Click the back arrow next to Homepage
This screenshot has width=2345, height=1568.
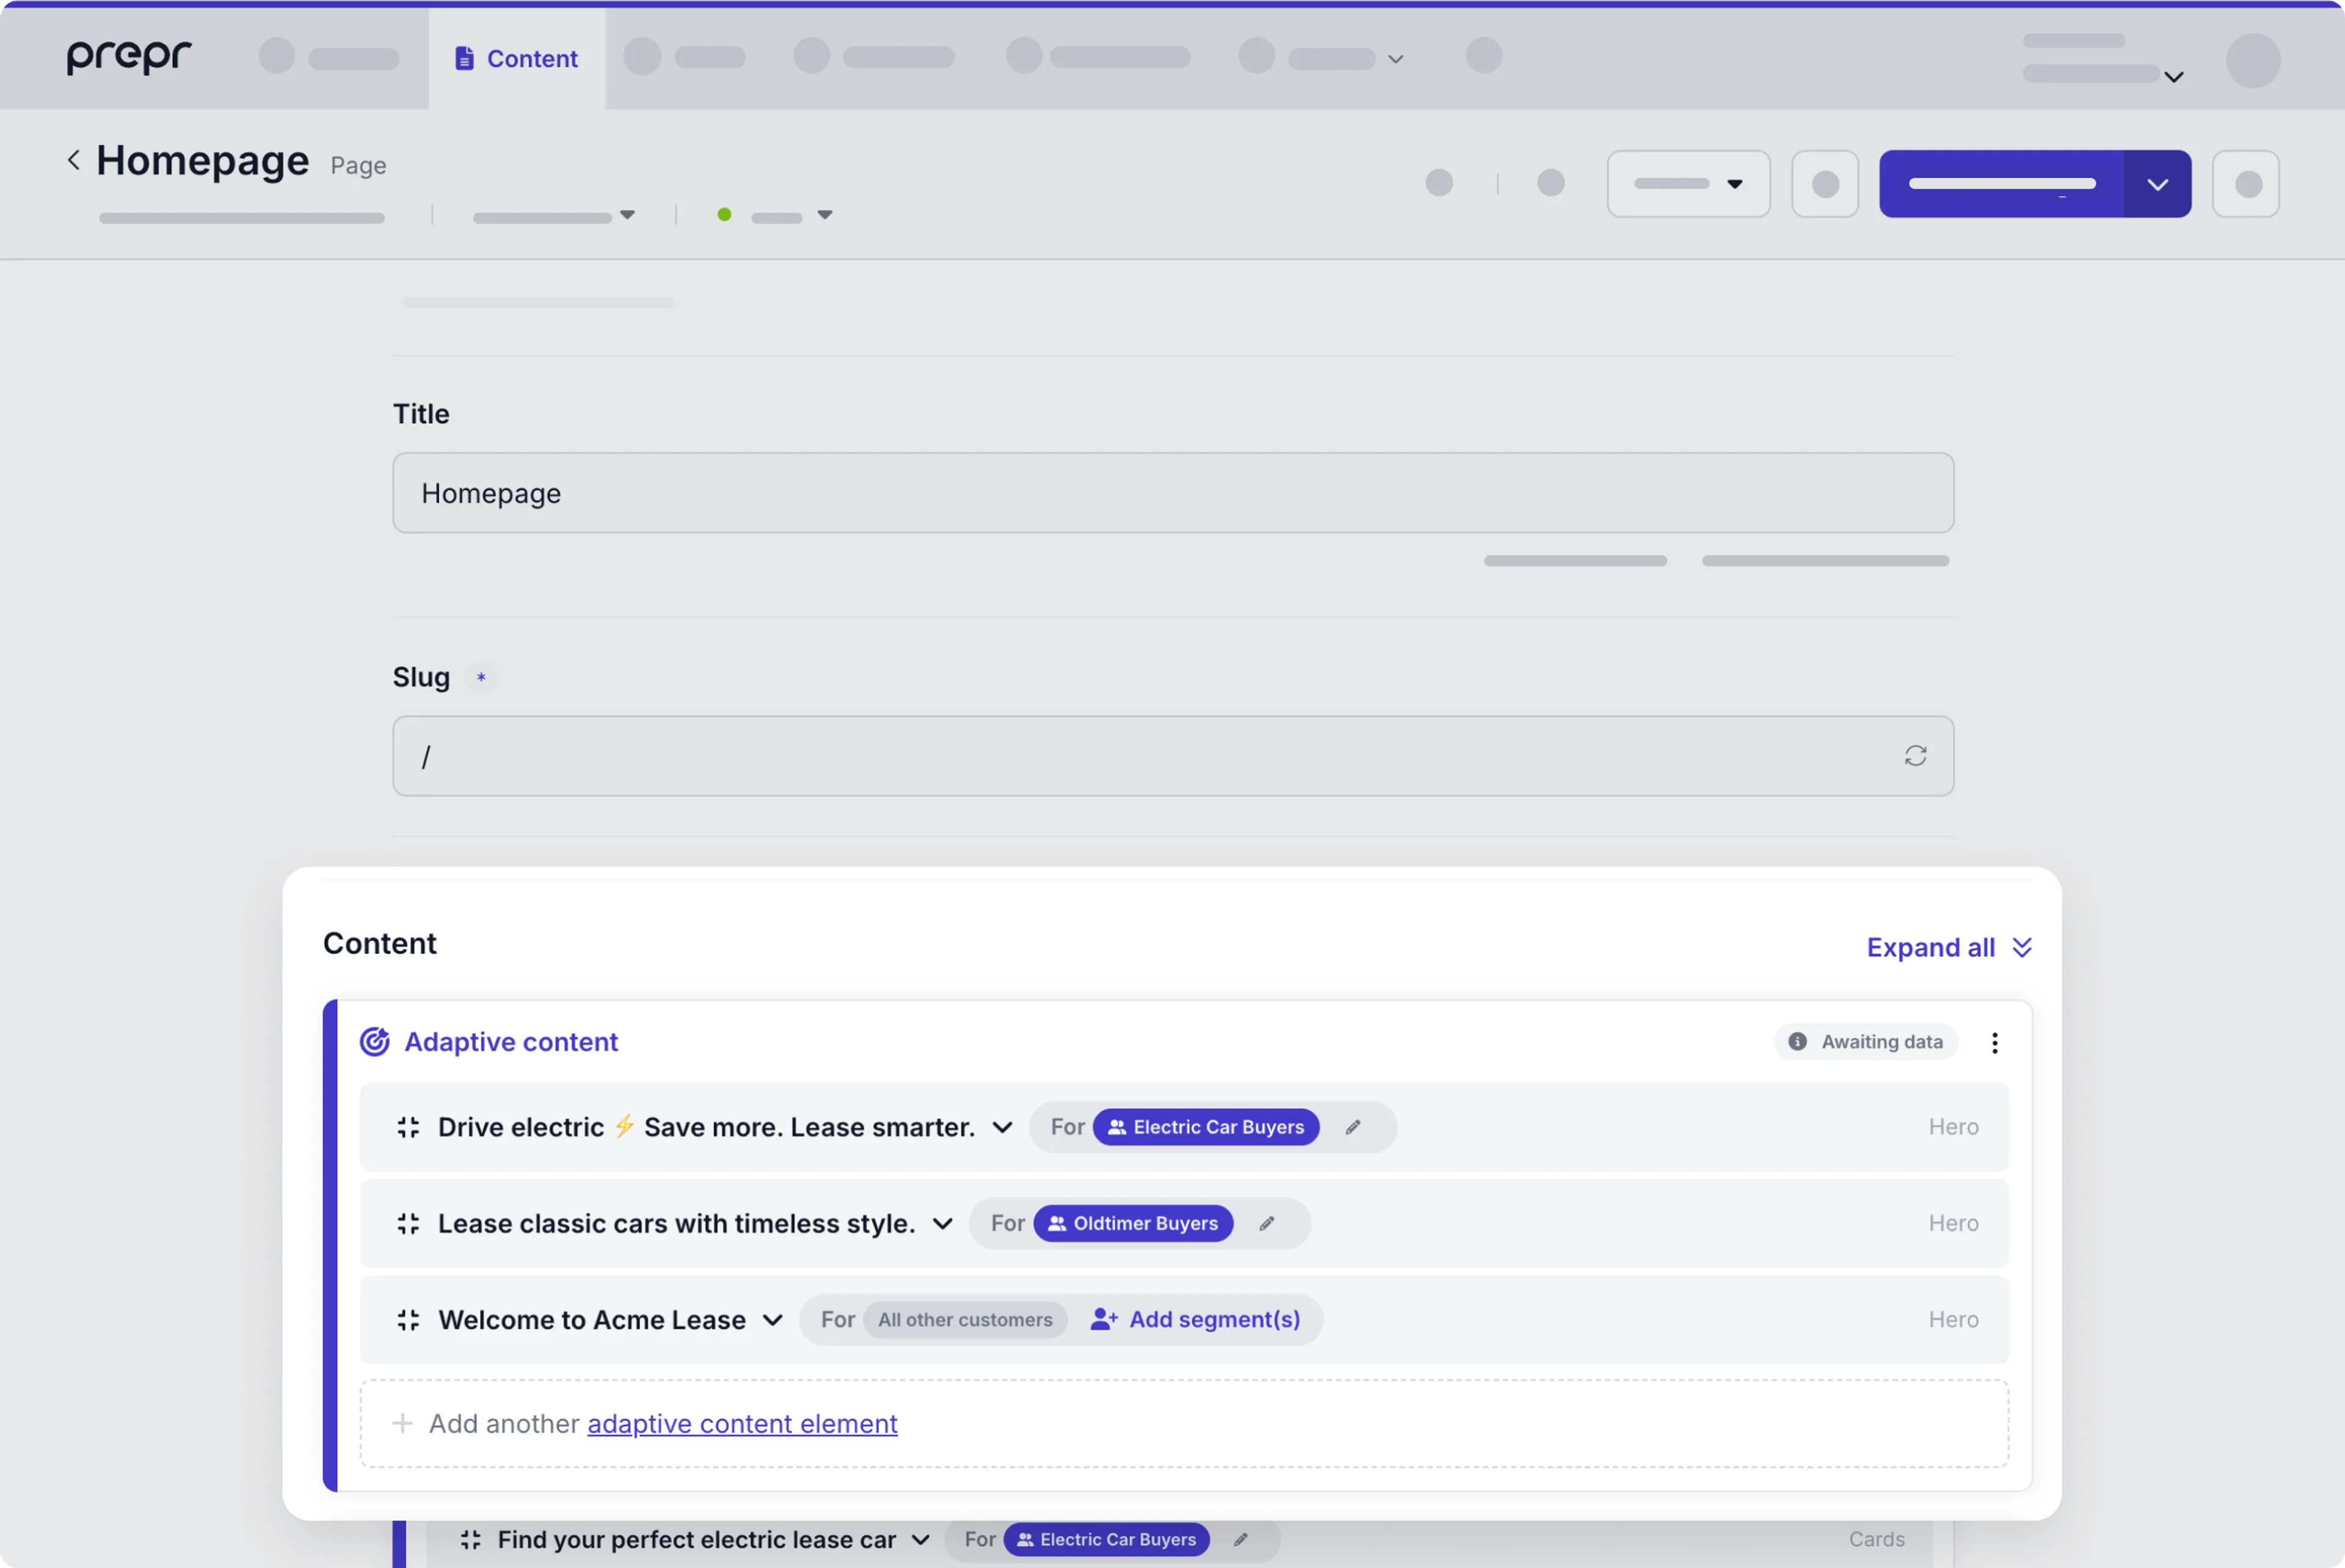click(x=74, y=159)
